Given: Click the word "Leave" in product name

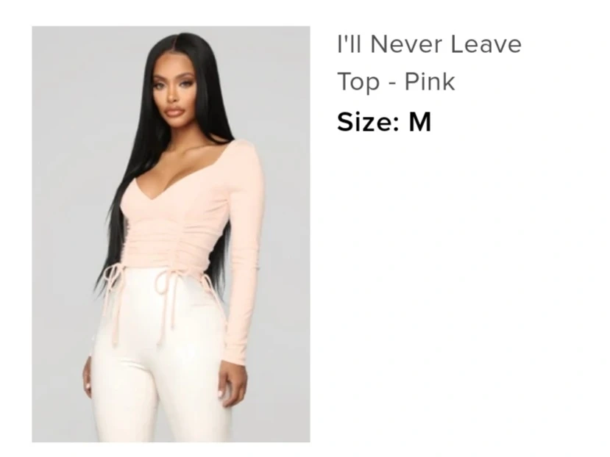Looking at the screenshot, I should (486, 44).
